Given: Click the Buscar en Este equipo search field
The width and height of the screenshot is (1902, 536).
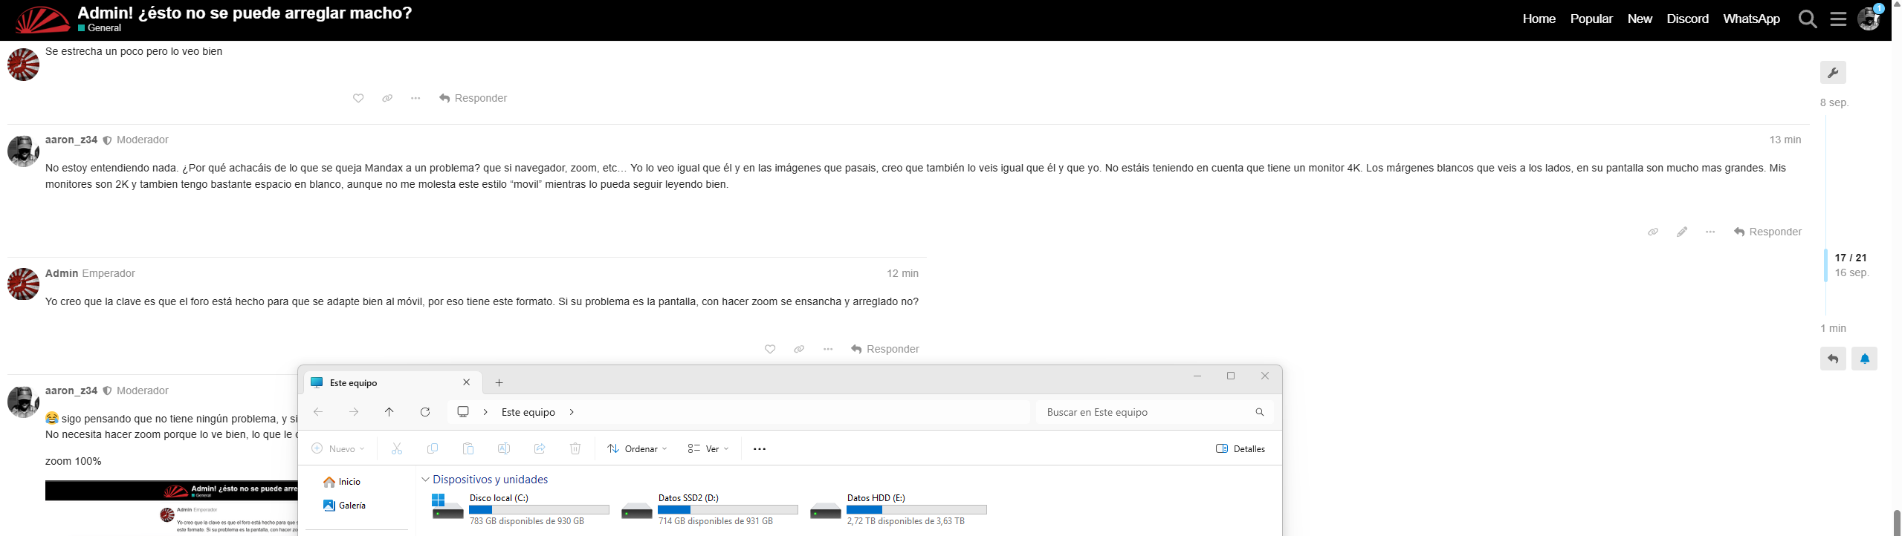Looking at the screenshot, I should [x=1145, y=412].
